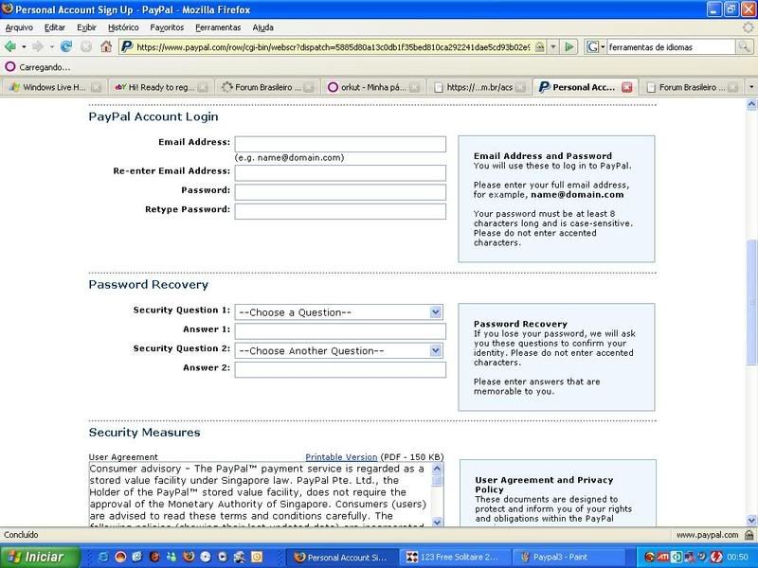Close the Personal Account tab
This screenshot has width=758, height=568.
(x=627, y=87)
